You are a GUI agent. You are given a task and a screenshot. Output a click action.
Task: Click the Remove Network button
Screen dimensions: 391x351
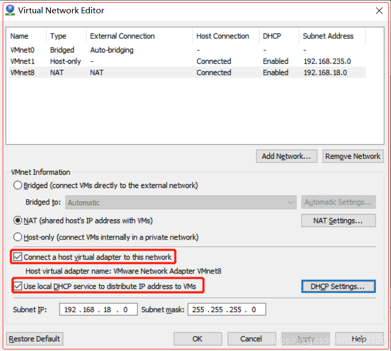tap(353, 156)
